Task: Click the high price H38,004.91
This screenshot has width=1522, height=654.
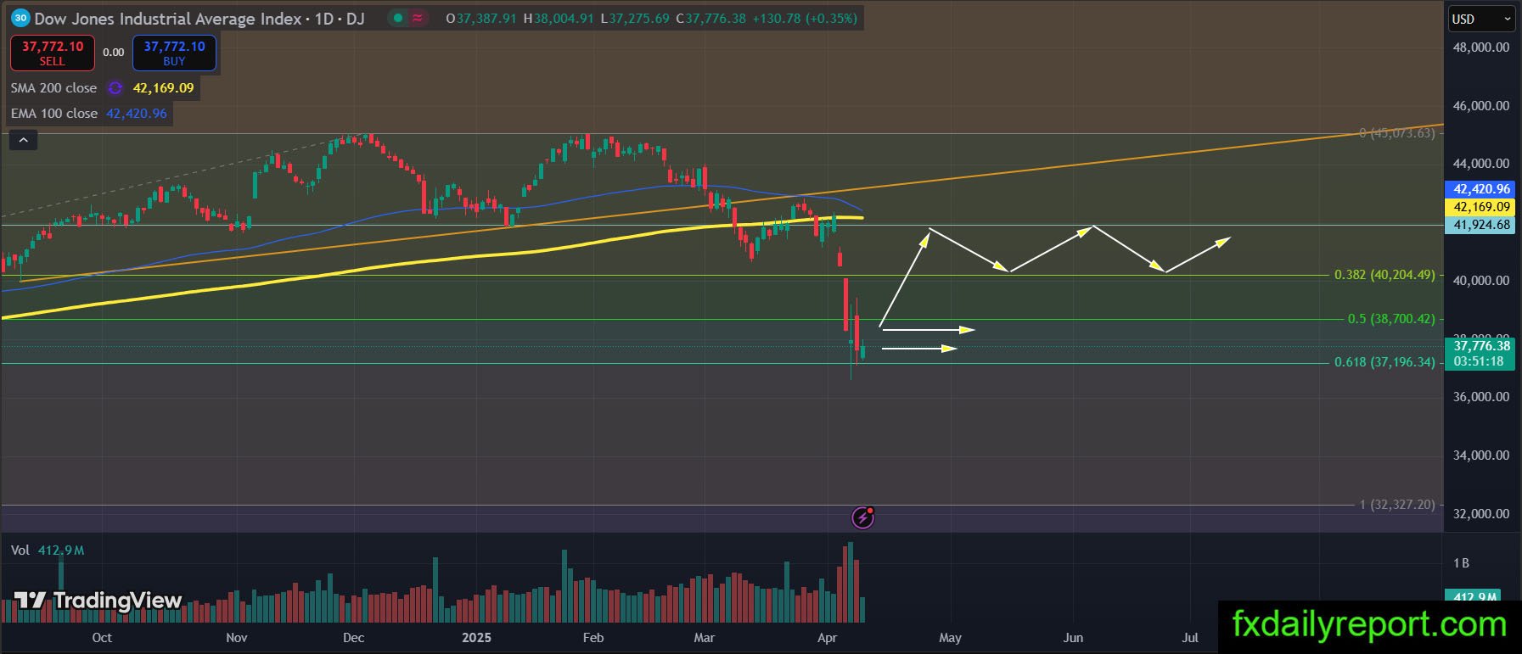Action: [x=559, y=18]
